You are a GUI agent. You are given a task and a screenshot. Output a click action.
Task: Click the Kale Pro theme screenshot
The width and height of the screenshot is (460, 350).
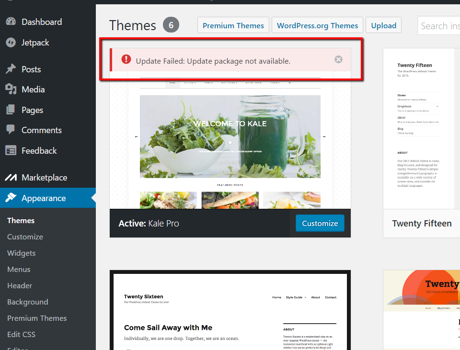coord(230,140)
